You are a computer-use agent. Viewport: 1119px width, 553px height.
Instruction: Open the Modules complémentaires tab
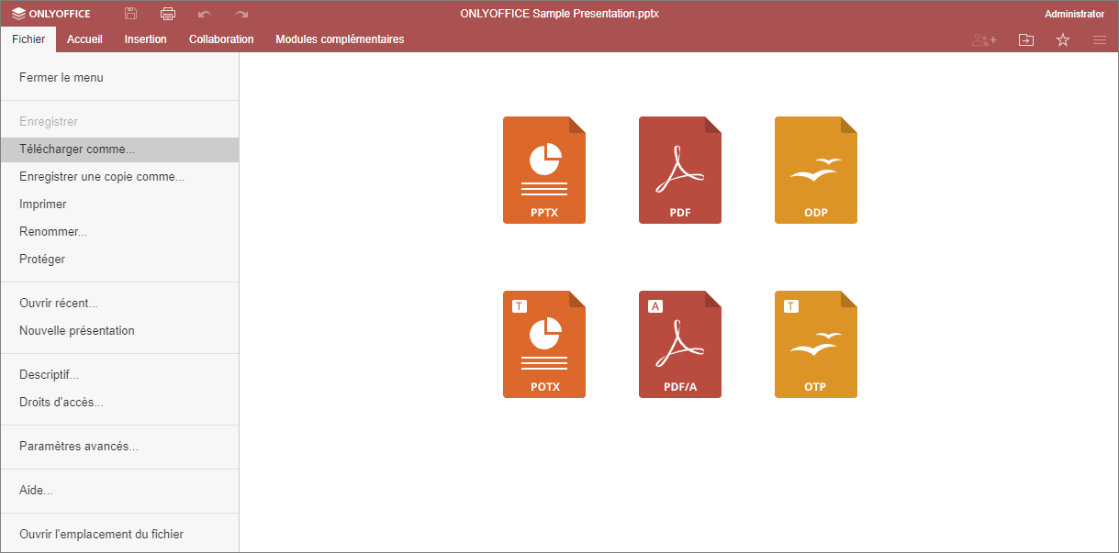[x=340, y=39]
